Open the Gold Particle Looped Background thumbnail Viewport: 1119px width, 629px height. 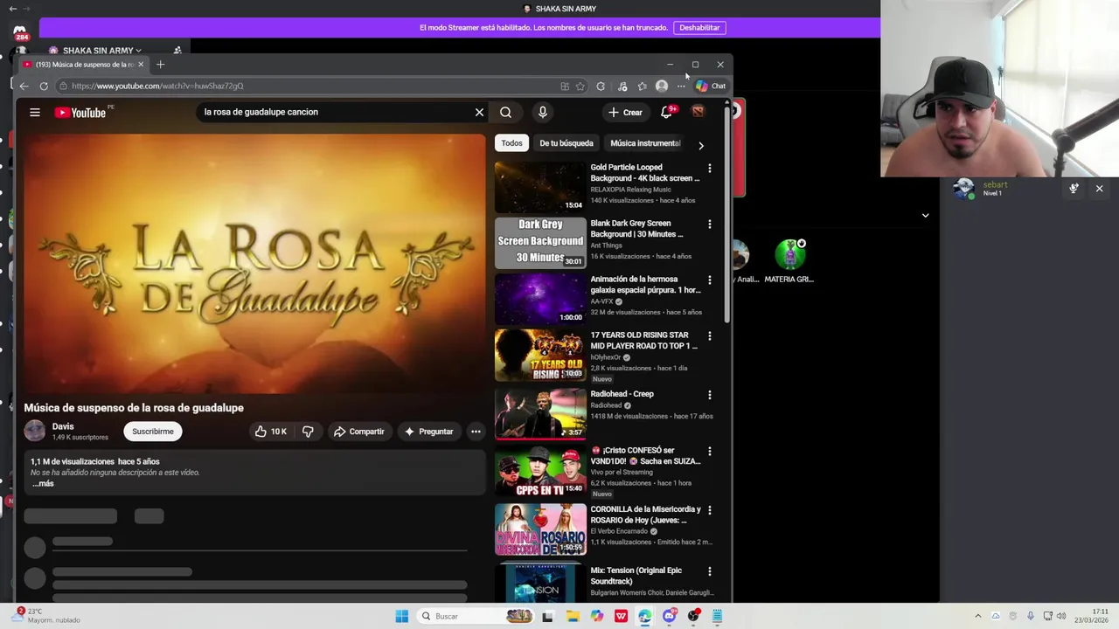coord(540,187)
